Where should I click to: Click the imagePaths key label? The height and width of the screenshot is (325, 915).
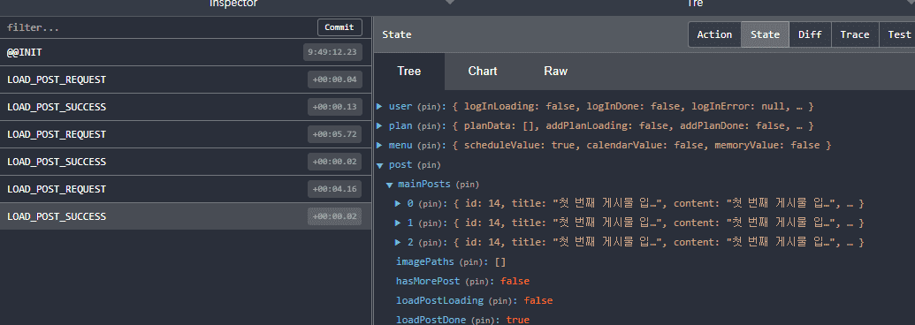tap(425, 261)
